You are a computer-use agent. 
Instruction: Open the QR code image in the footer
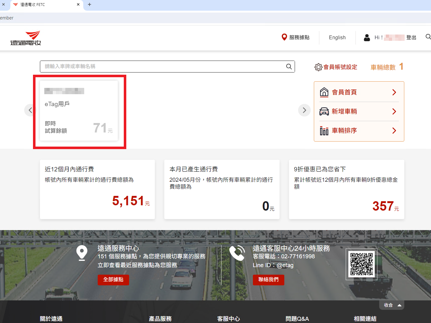point(361,264)
